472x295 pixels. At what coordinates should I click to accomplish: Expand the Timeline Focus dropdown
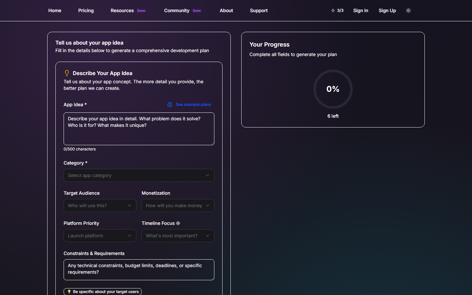click(x=178, y=236)
